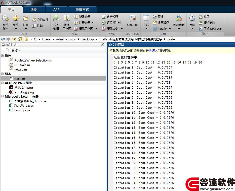This screenshot has height=191, width=235.
Task: Click the Help (帮助) question mark icon
Action: pyautogui.click(x=192, y=18)
